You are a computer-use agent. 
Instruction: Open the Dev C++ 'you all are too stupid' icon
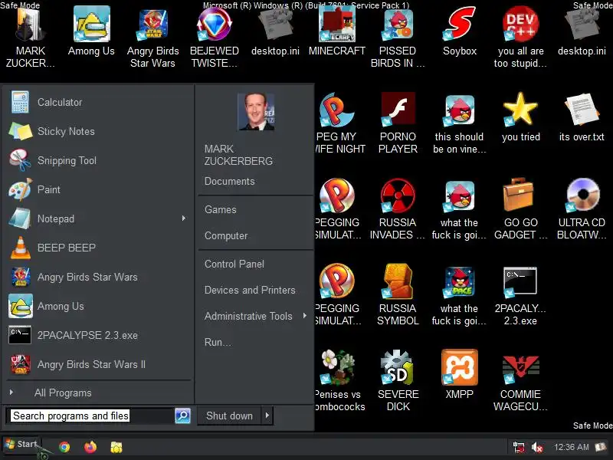(520, 37)
